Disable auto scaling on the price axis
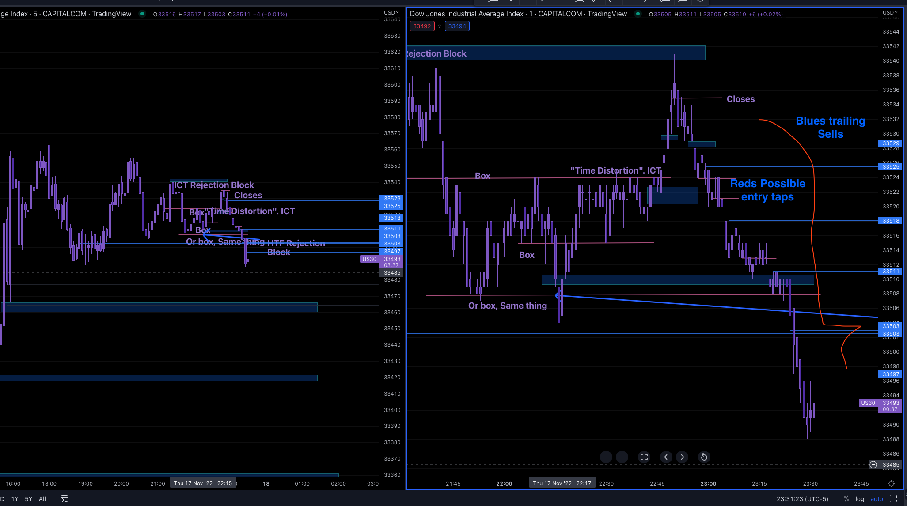Screen dimensions: 907x506 877,498
